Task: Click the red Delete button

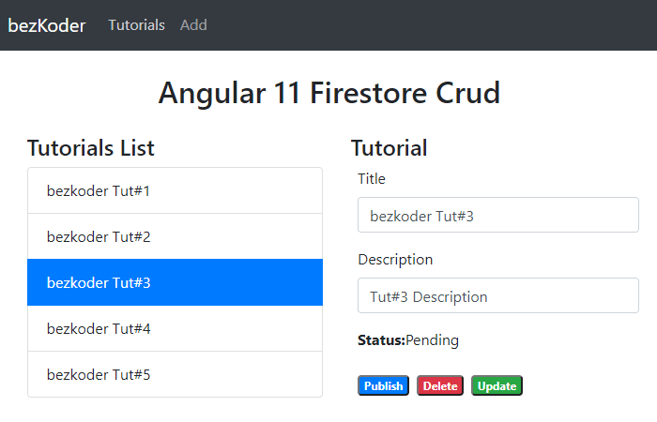Action: [440, 385]
